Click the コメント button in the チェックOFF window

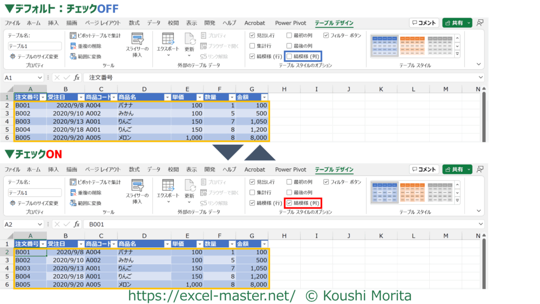click(423, 23)
